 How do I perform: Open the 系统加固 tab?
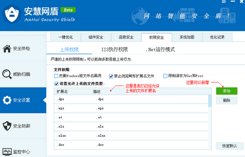(x=187, y=37)
